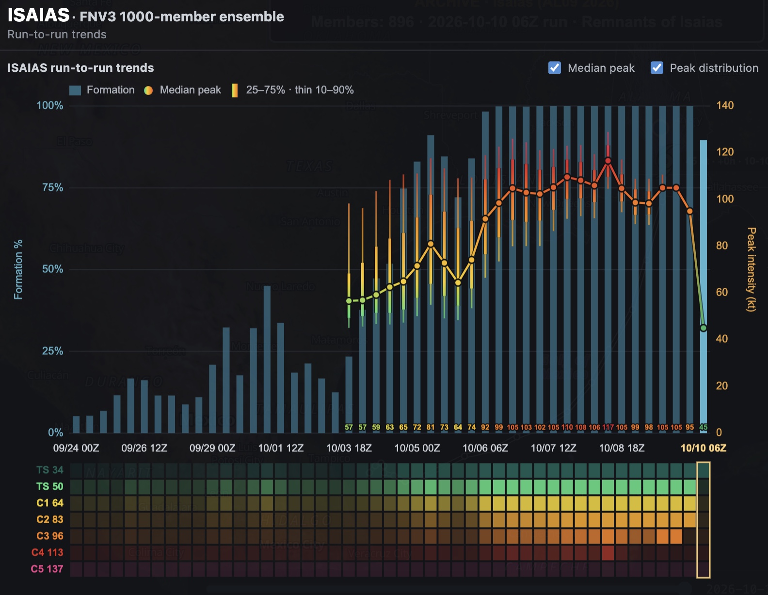The width and height of the screenshot is (768, 595).
Task: Click the C4 113 category row label
Action: [x=47, y=552]
